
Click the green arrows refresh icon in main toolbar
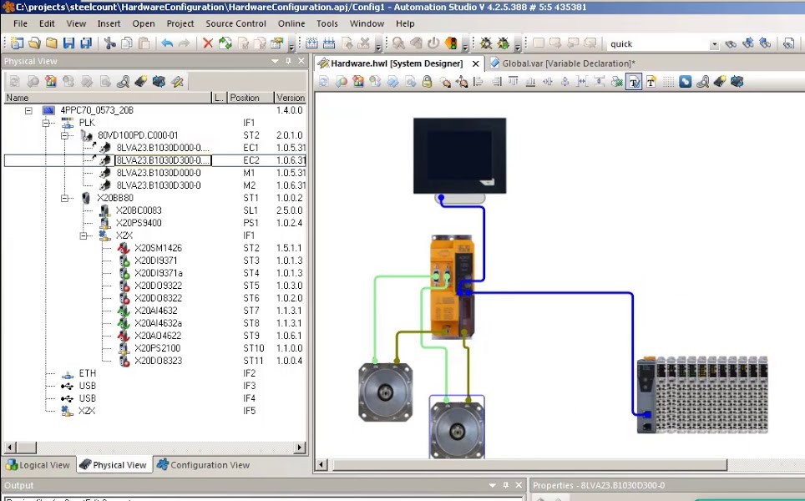[225, 43]
